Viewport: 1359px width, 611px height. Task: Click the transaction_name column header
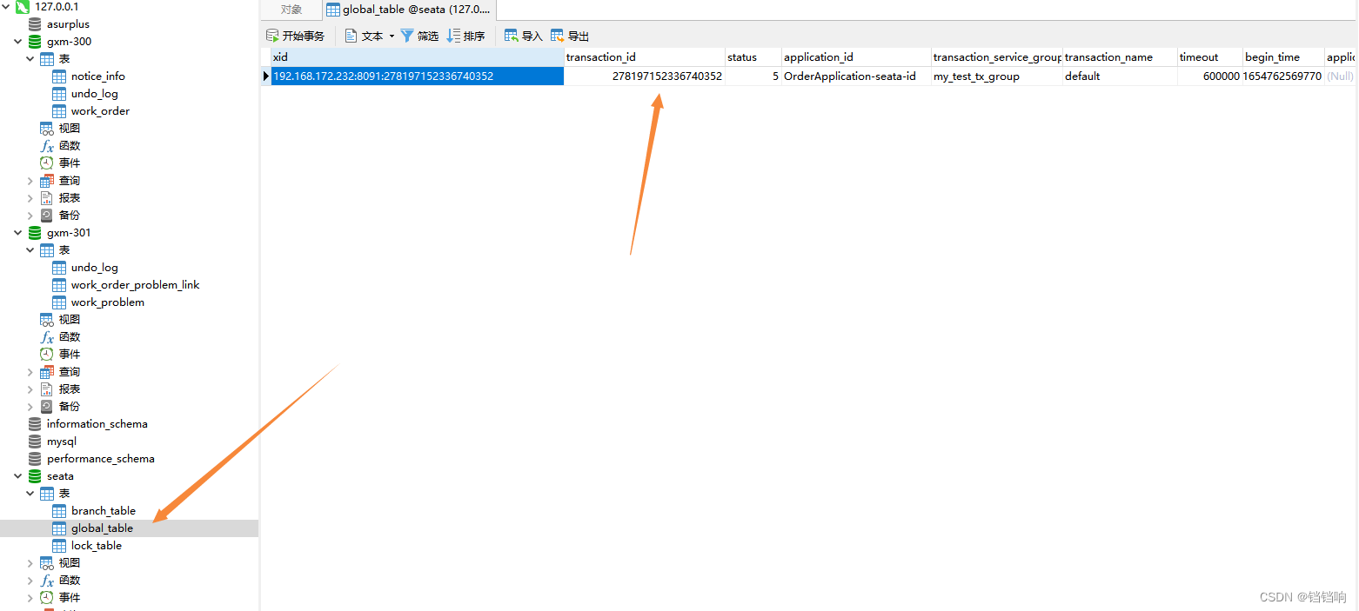pos(1120,57)
